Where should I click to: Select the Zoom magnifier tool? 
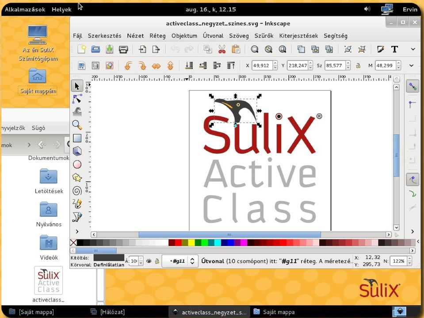point(77,125)
